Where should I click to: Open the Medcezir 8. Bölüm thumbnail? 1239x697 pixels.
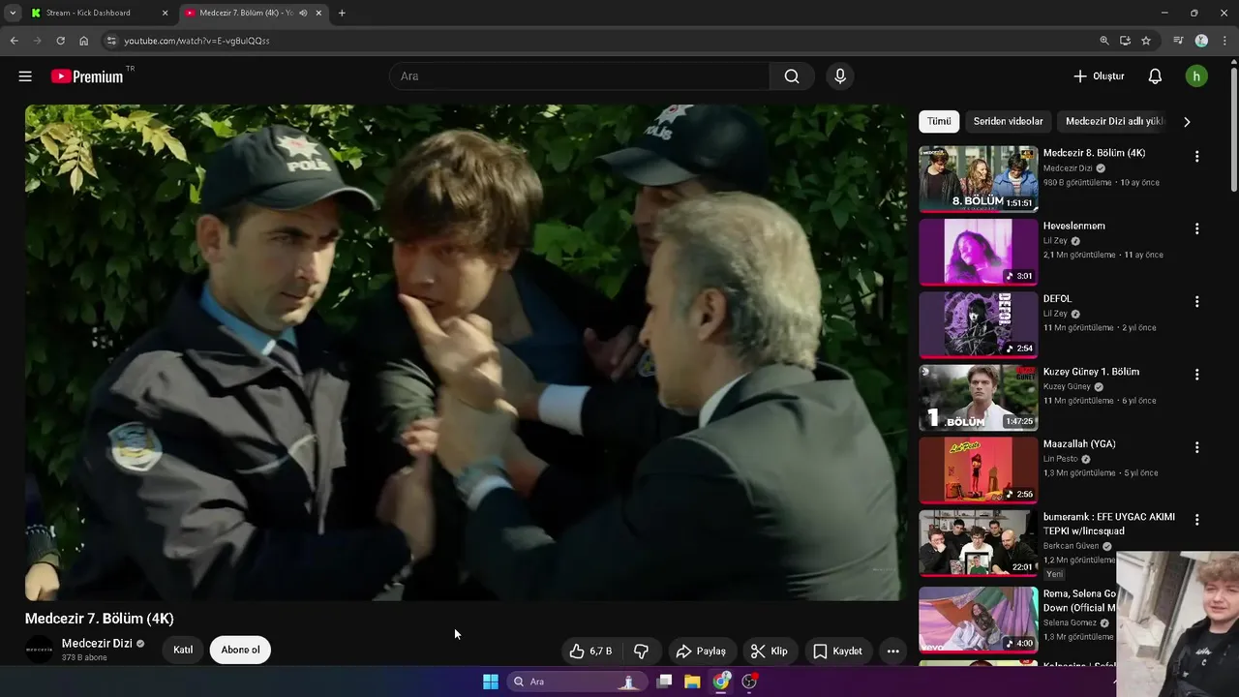pos(978,179)
